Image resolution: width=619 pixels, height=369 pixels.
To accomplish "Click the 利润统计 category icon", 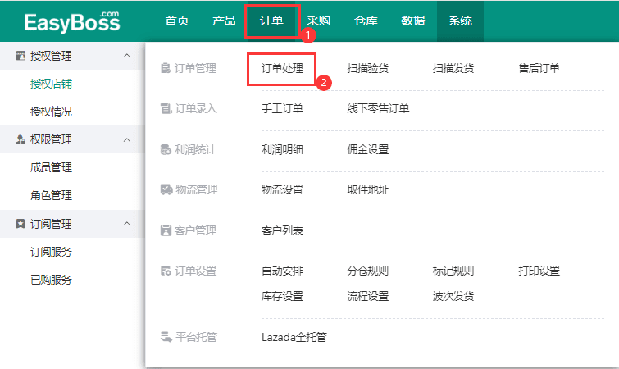I will [x=166, y=150].
